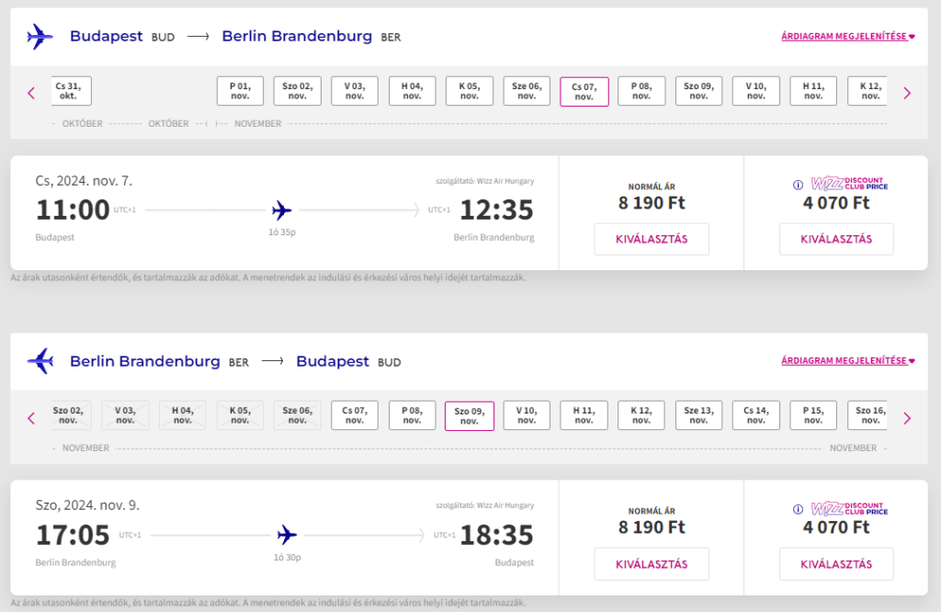Expand return Árdiagram megjelenítése price chart
The width and height of the screenshot is (941, 612).
(x=847, y=360)
